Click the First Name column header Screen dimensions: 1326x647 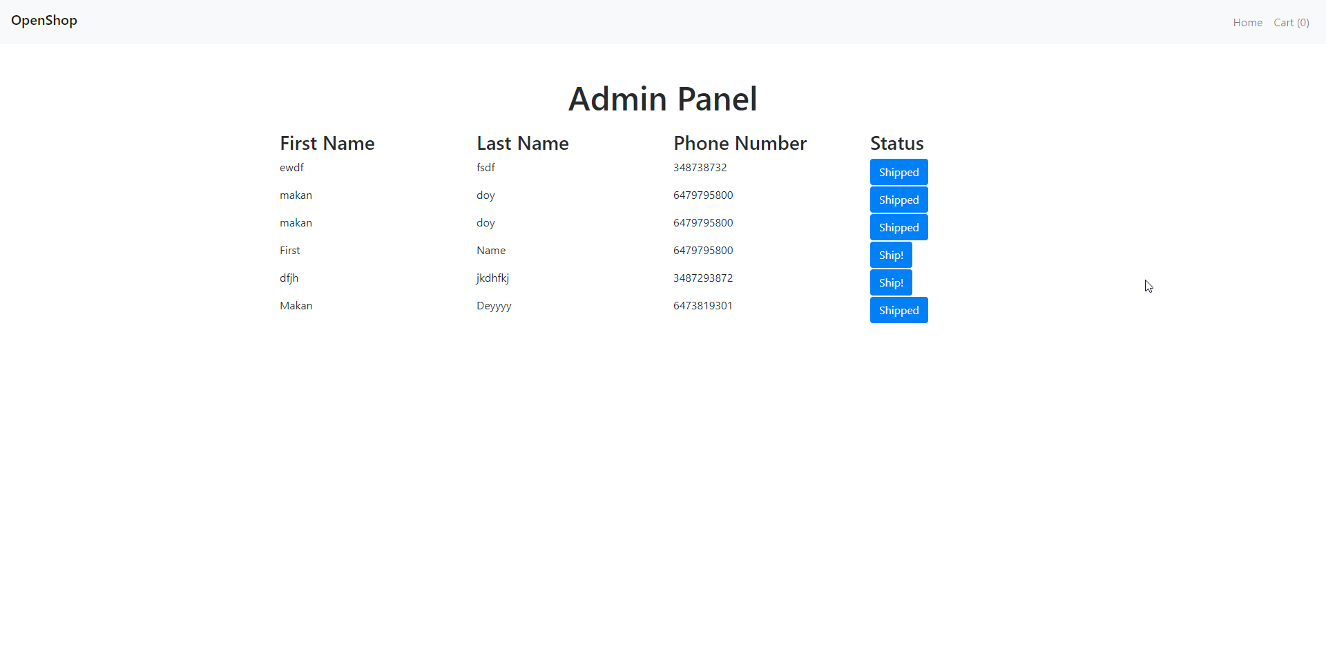point(327,143)
